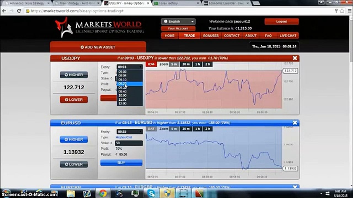The image size is (353, 198).
Task: Choose HIGHER for USDJPY
Action: [74, 75]
